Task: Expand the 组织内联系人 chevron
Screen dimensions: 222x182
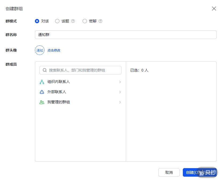Action: click(x=120, y=82)
